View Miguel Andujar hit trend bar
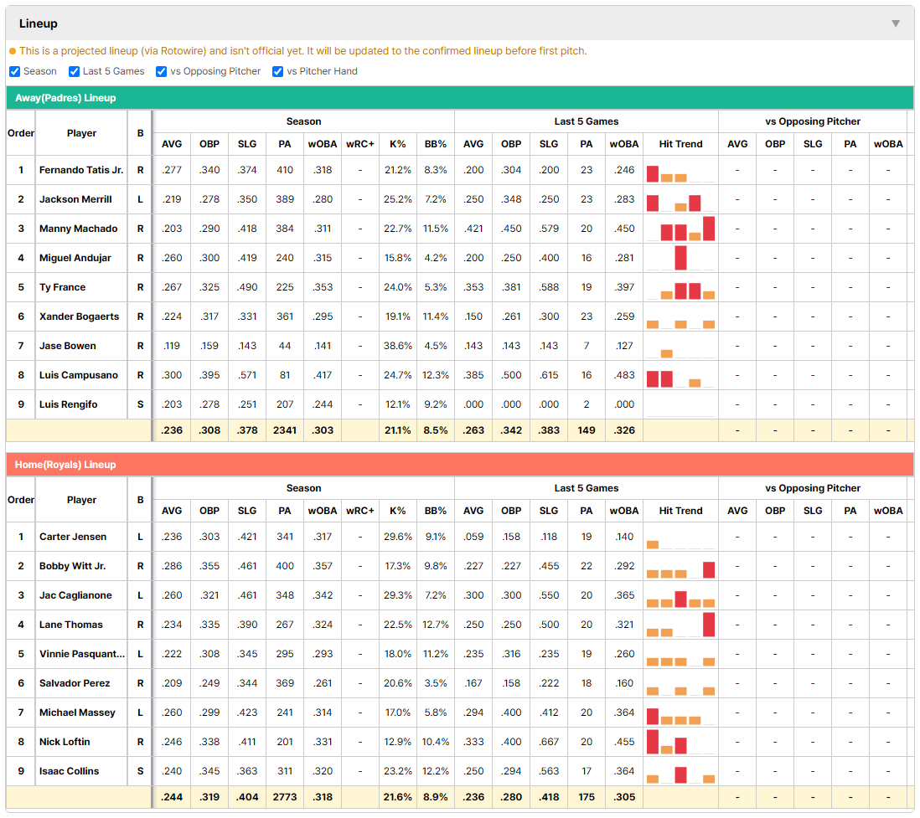Viewport: 920px width, 818px height. pos(680,258)
